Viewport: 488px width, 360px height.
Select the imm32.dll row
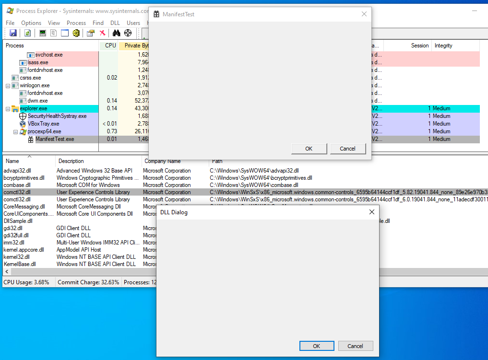(x=80, y=243)
